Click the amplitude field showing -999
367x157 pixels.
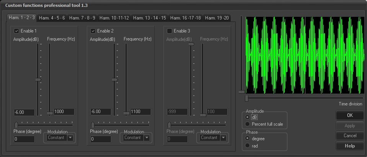(x=177, y=112)
